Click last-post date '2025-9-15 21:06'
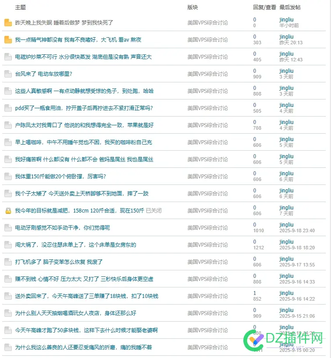331x358 pixels. click(297, 316)
